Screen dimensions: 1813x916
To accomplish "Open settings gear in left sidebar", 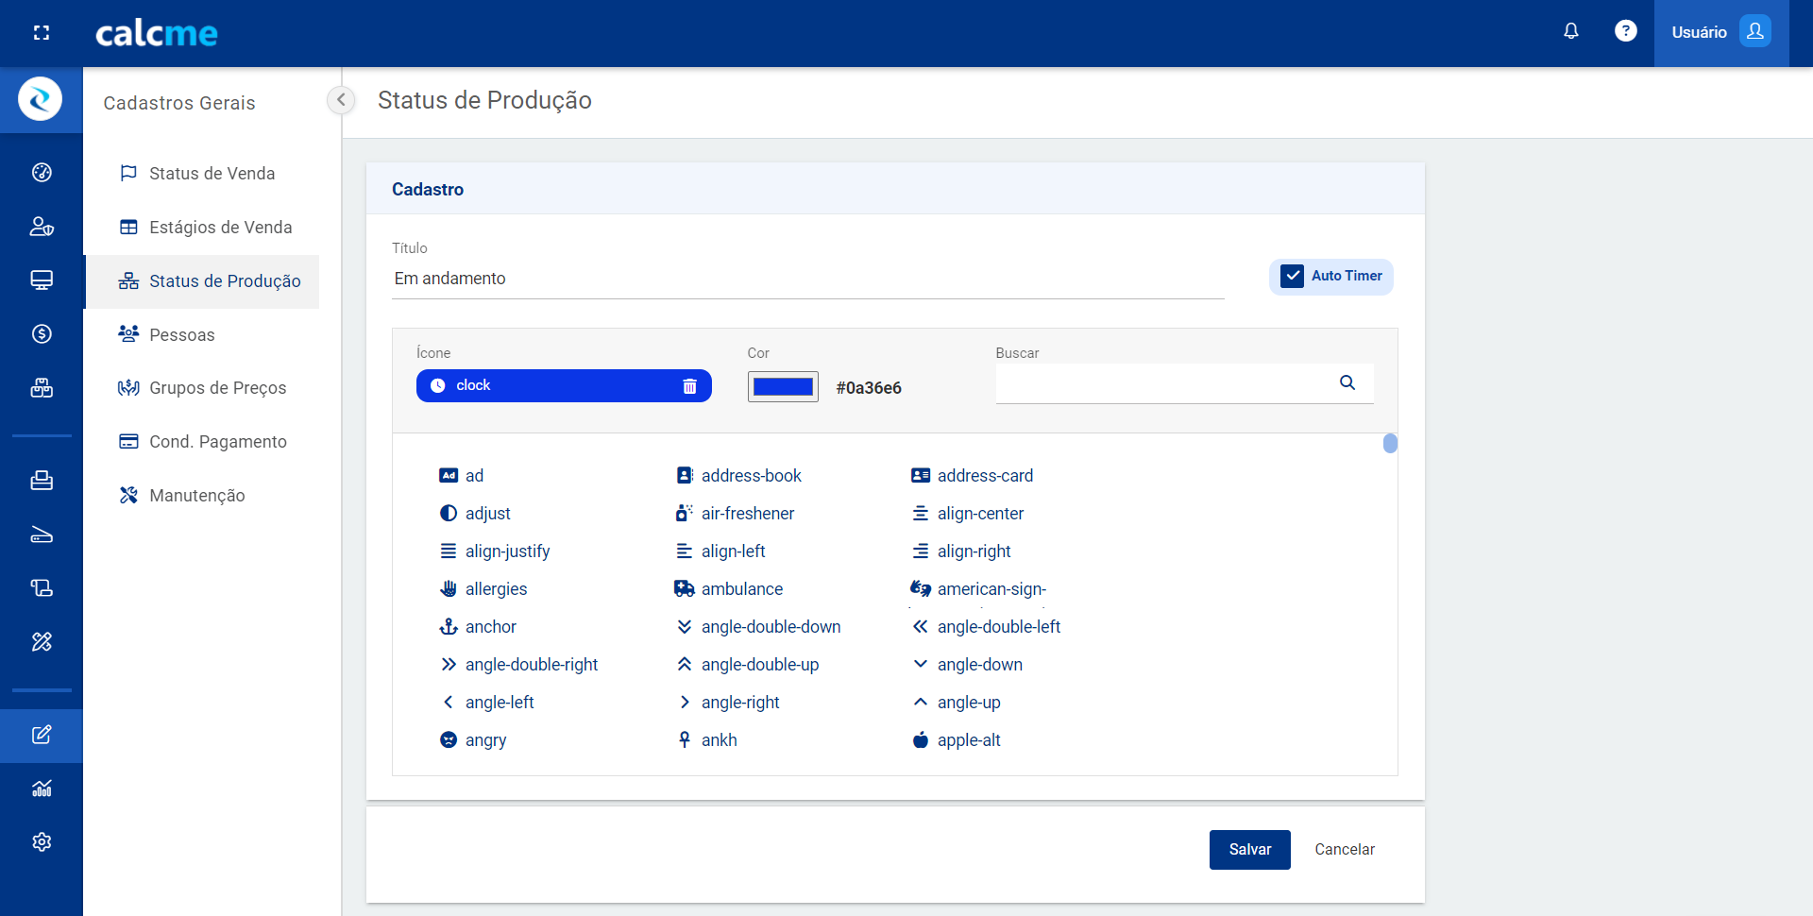I will pyautogui.click(x=42, y=841).
